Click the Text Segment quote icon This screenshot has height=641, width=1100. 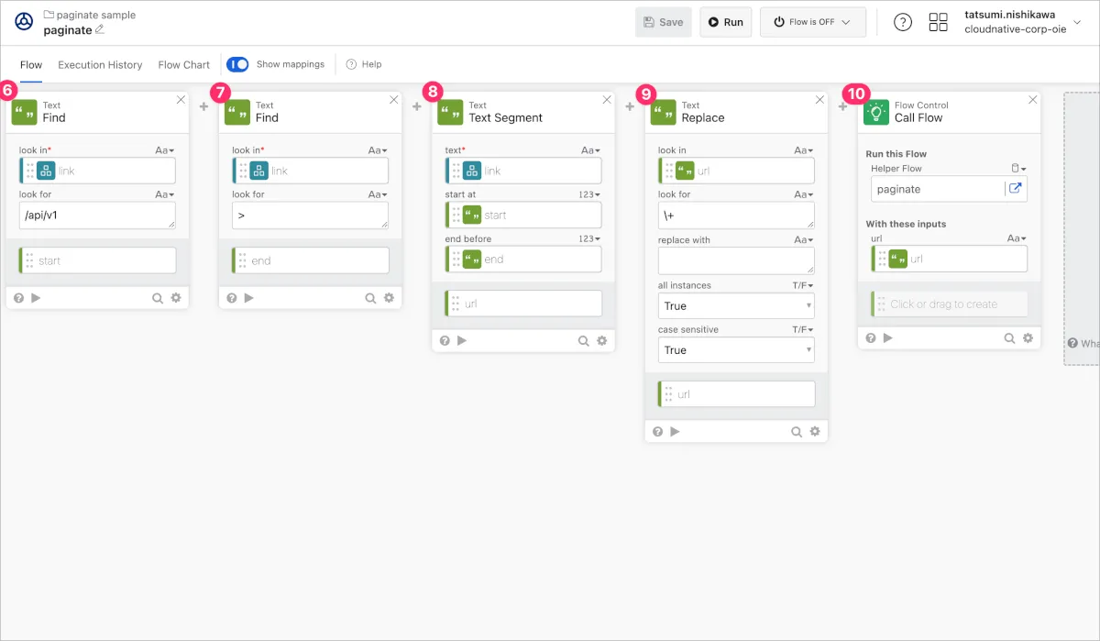pyautogui.click(x=451, y=113)
